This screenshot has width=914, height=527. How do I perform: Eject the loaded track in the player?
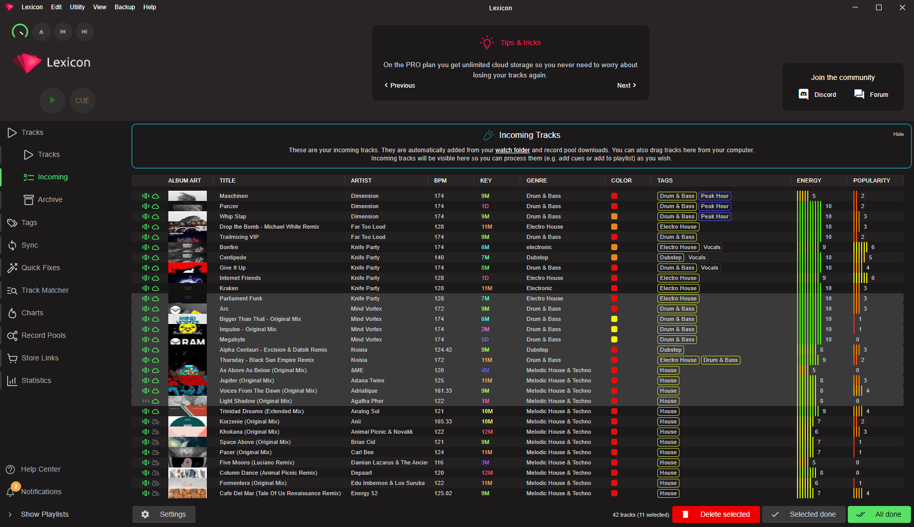tap(42, 32)
